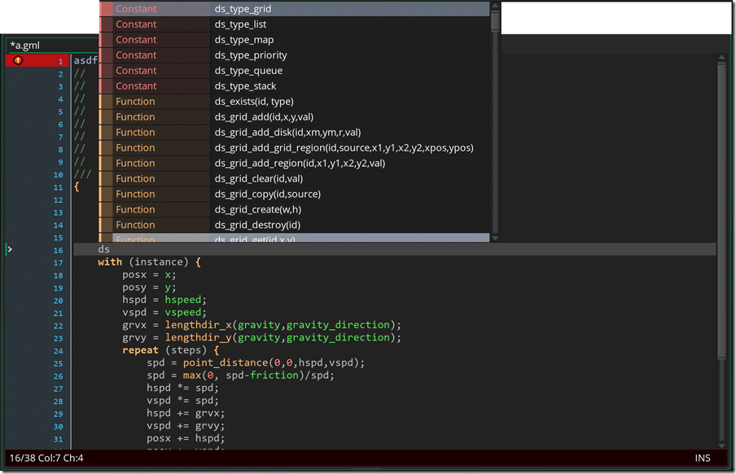
Task: Click line number 25 in the gutter
Action: (x=57, y=363)
